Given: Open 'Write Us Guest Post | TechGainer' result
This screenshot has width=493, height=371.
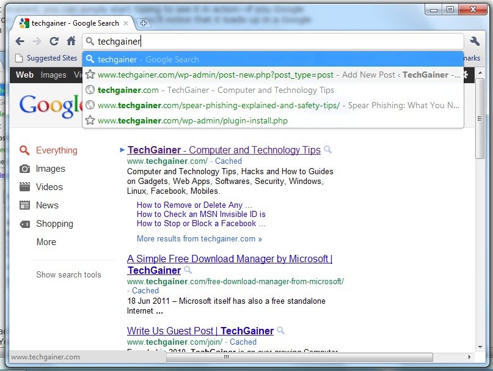Looking at the screenshot, I should (x=200, y=331).
